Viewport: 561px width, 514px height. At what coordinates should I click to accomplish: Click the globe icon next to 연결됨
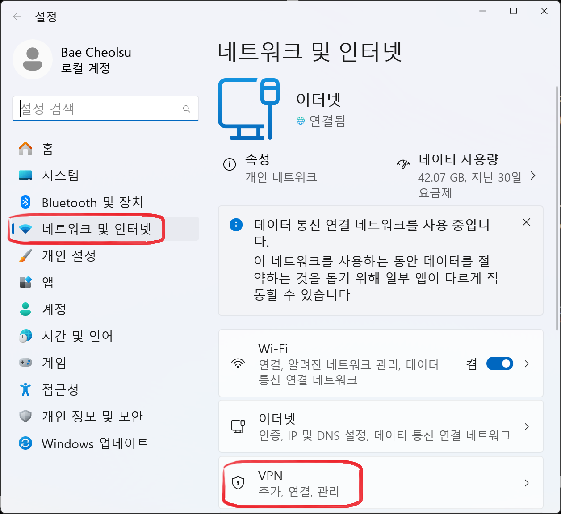pyautogui.click(x=301, y=121)
